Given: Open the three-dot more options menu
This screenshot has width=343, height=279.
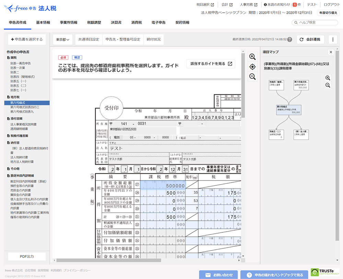Looking at the screenshot, I should [x=333, y=39].
